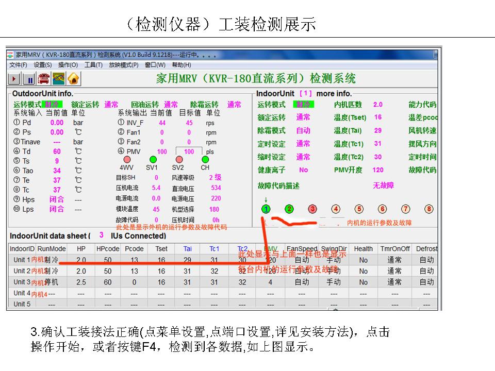Click the PMV target value field
495x371 pixels.
point(189,151)
